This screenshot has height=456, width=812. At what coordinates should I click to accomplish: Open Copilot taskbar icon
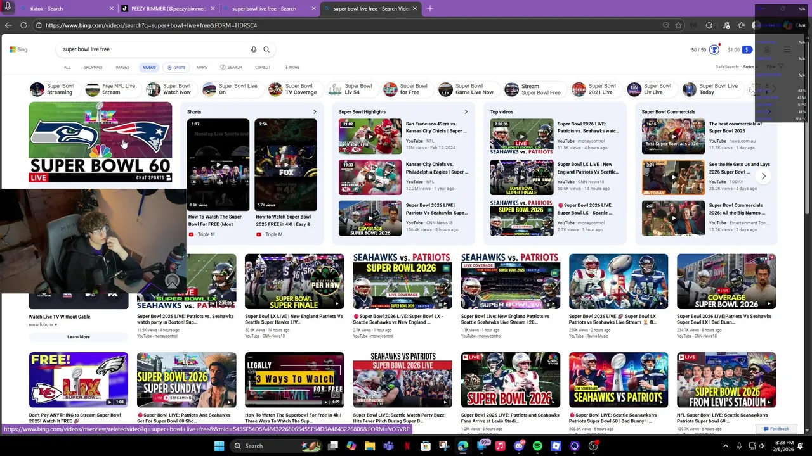351,446
